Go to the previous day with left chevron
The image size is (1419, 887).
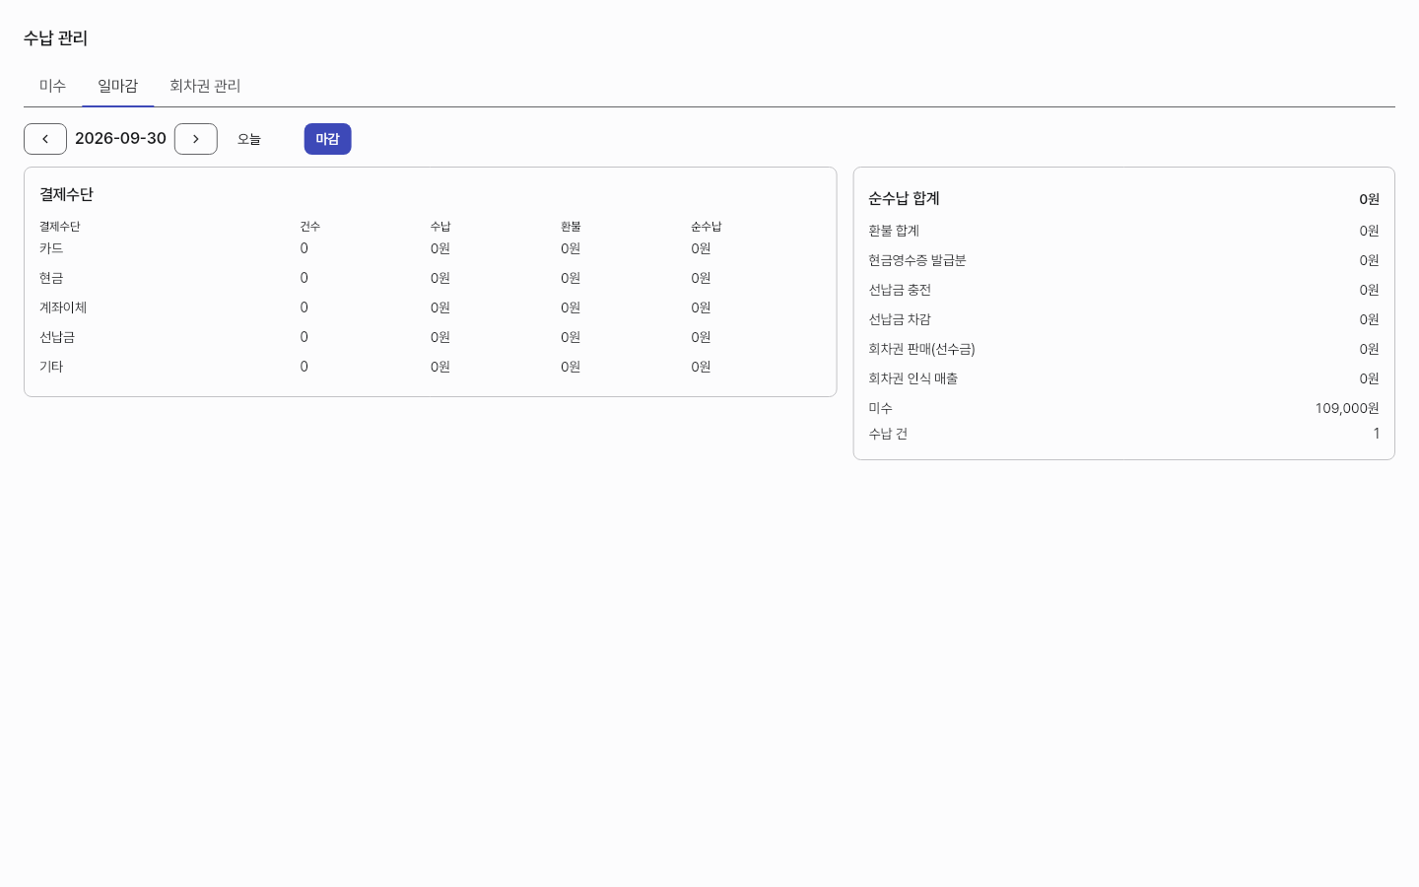point(45,139)
